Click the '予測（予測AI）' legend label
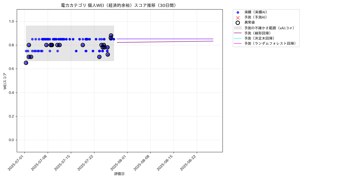Viewport: 361px width, 180px height. pyautogui.click(x=257, y=17)
